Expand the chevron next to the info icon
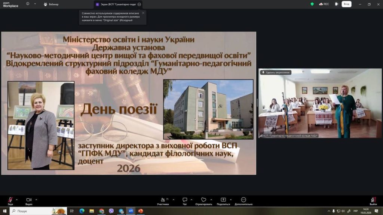The image size is (383, 215). coord(35,4)
